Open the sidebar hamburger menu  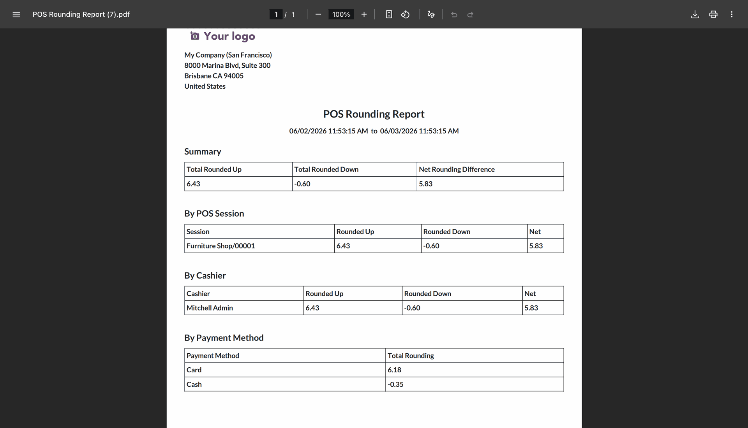[x=16, y=14]
